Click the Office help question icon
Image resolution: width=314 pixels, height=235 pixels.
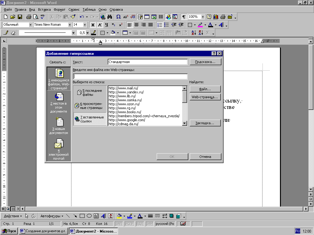point(209,17)
